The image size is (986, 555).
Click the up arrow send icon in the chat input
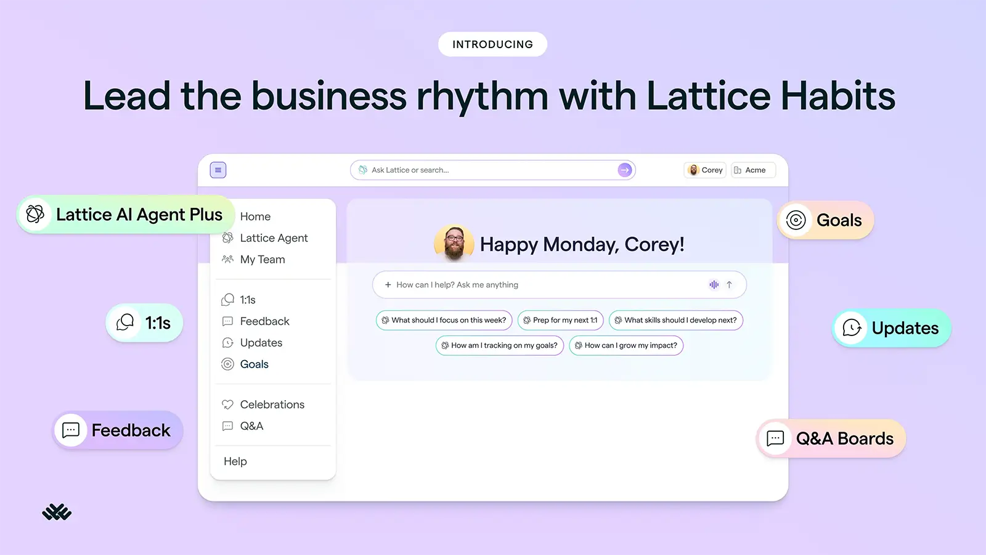(x=729, y=285)
